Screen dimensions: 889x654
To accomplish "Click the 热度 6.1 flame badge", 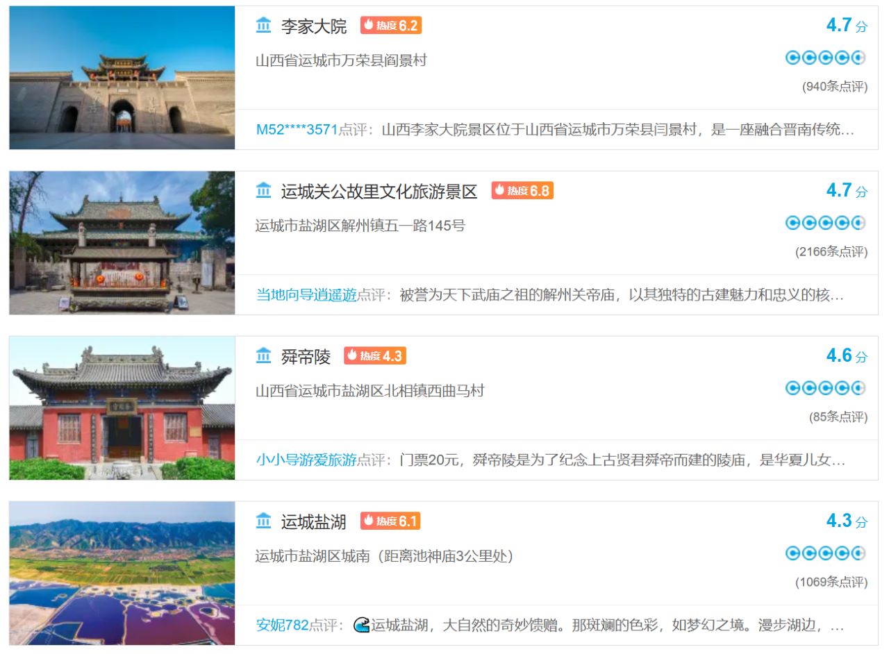I will click(x=390, y=521).
